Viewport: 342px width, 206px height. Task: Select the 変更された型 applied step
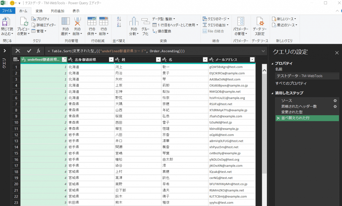pos(292,112)
